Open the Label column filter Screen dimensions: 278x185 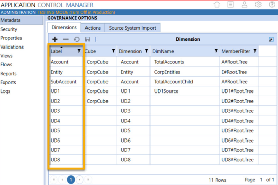point(79,51)
